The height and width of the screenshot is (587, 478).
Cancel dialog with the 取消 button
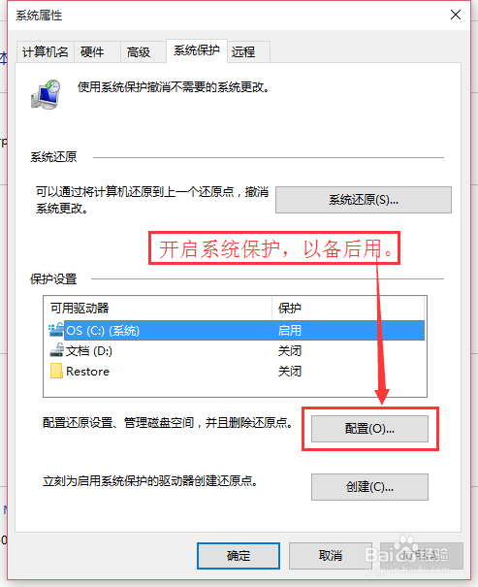tap(331, 556)
